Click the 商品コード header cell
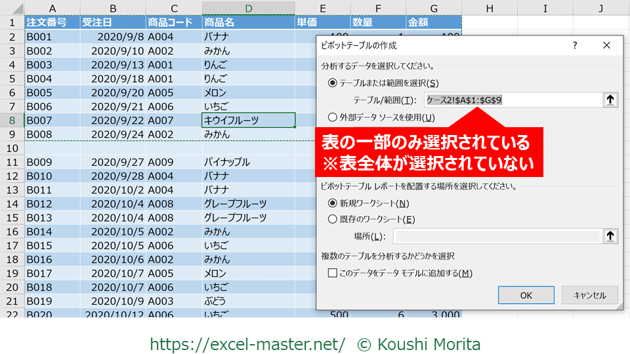The image size is (630, 354). [x=173, y=22]
